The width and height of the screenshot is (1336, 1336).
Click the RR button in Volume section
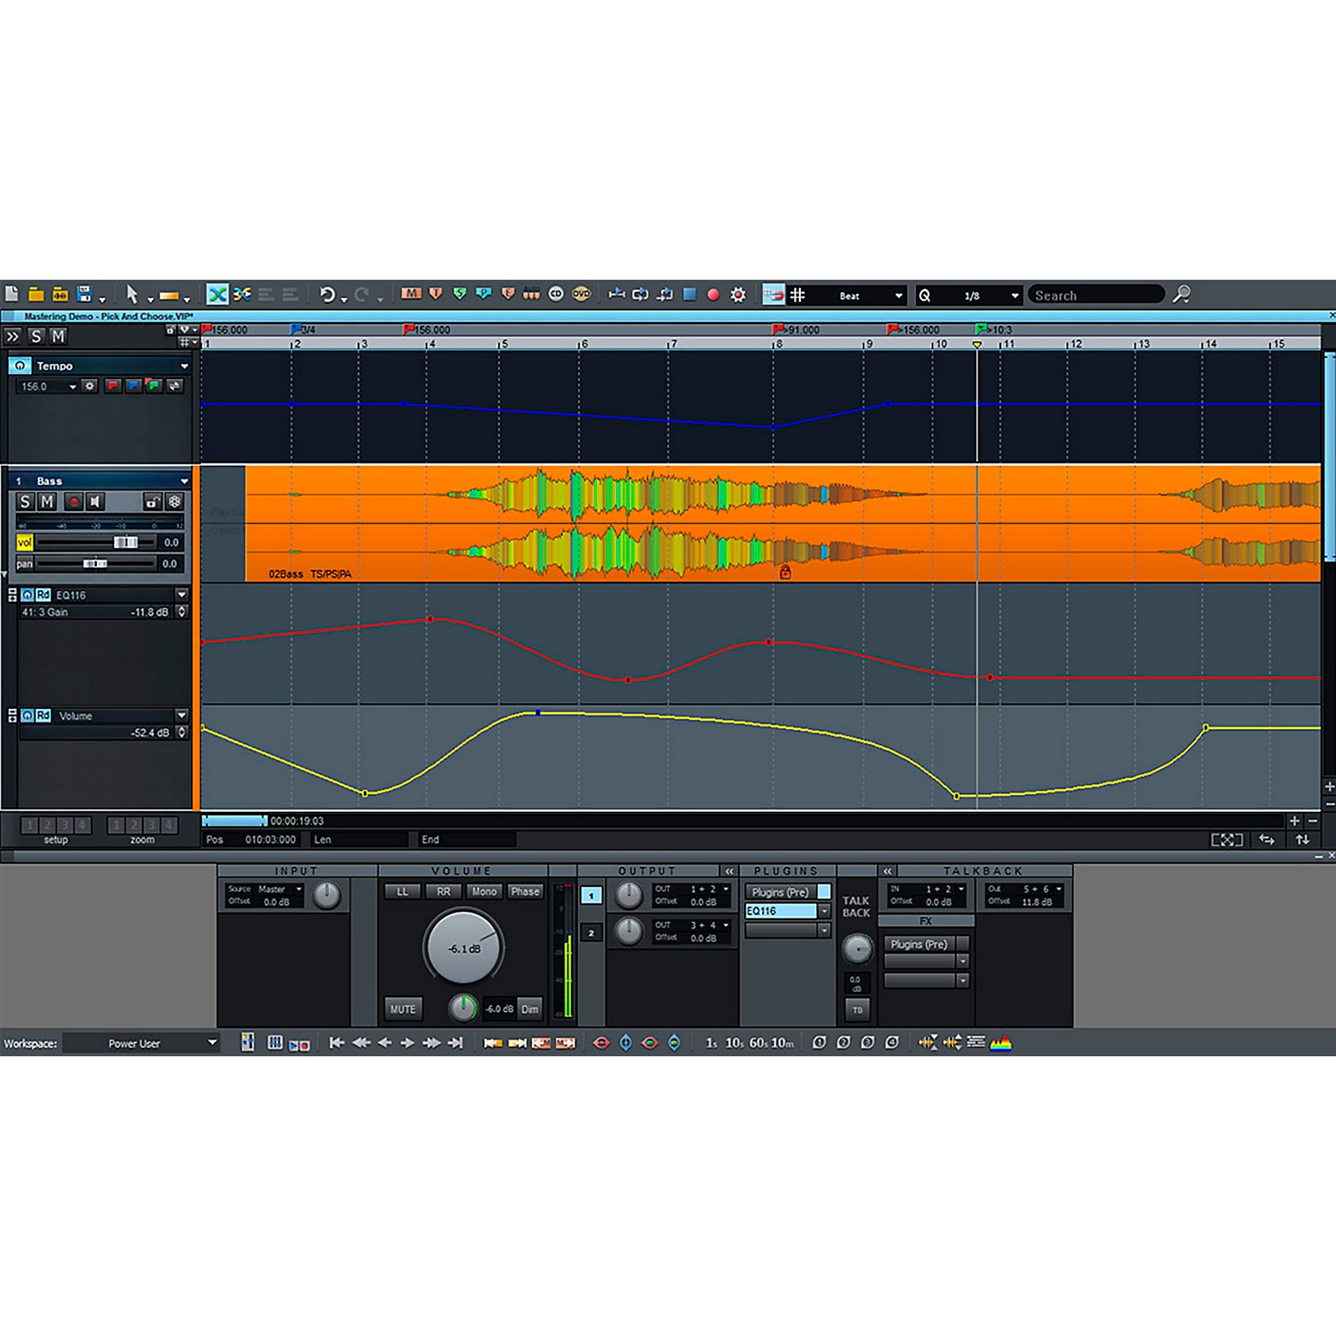(x=443, y=892)
